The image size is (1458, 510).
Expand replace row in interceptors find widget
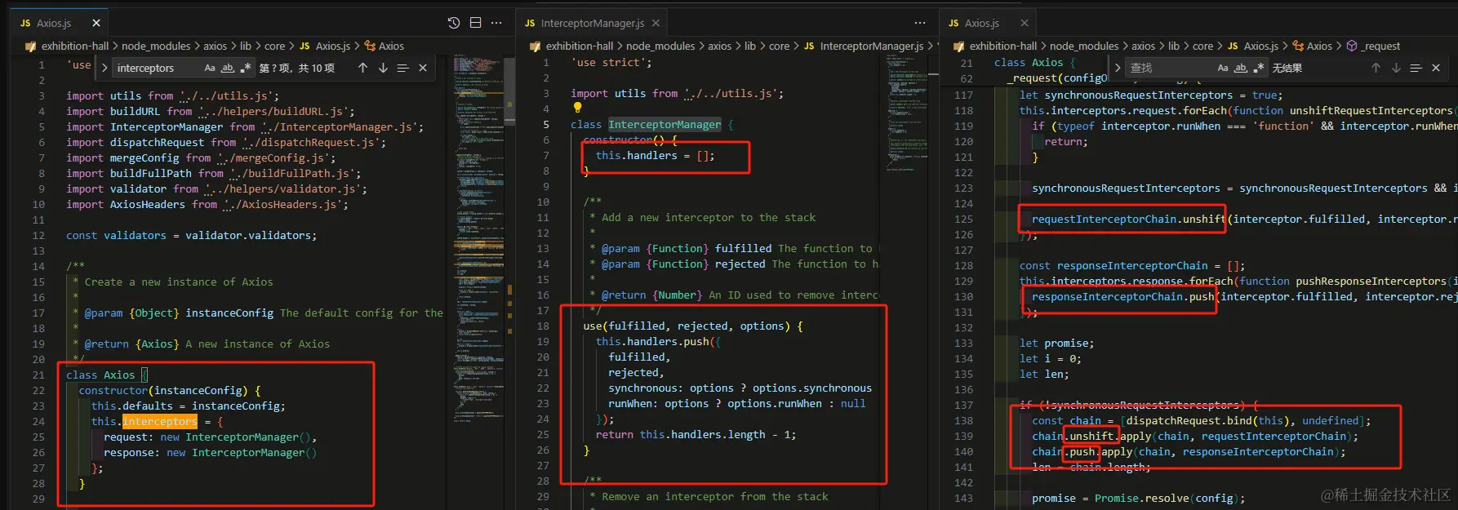tap(104, 68)
